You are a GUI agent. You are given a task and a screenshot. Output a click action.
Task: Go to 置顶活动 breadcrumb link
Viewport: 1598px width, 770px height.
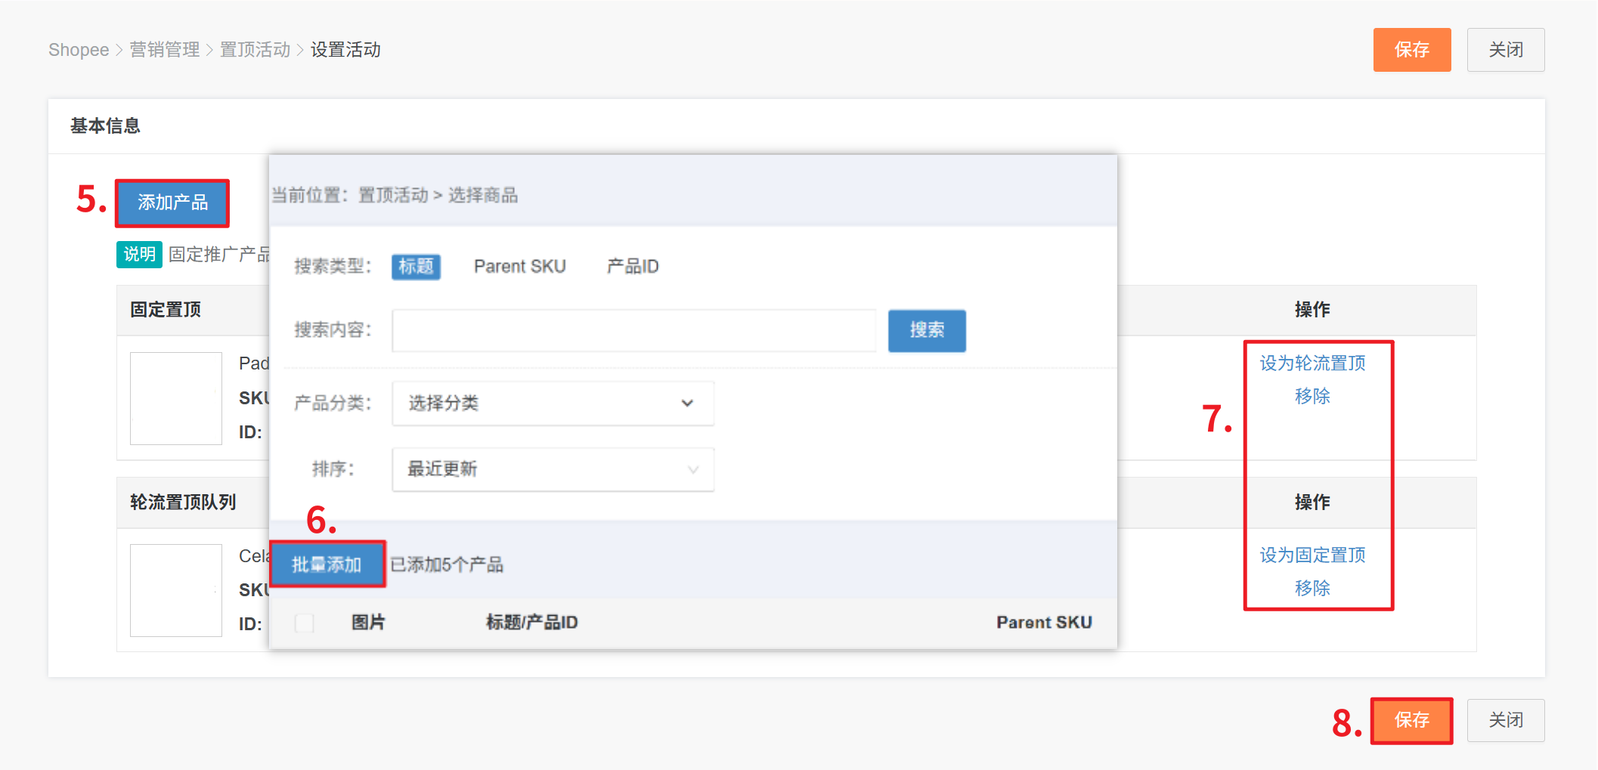coord(255,50)
